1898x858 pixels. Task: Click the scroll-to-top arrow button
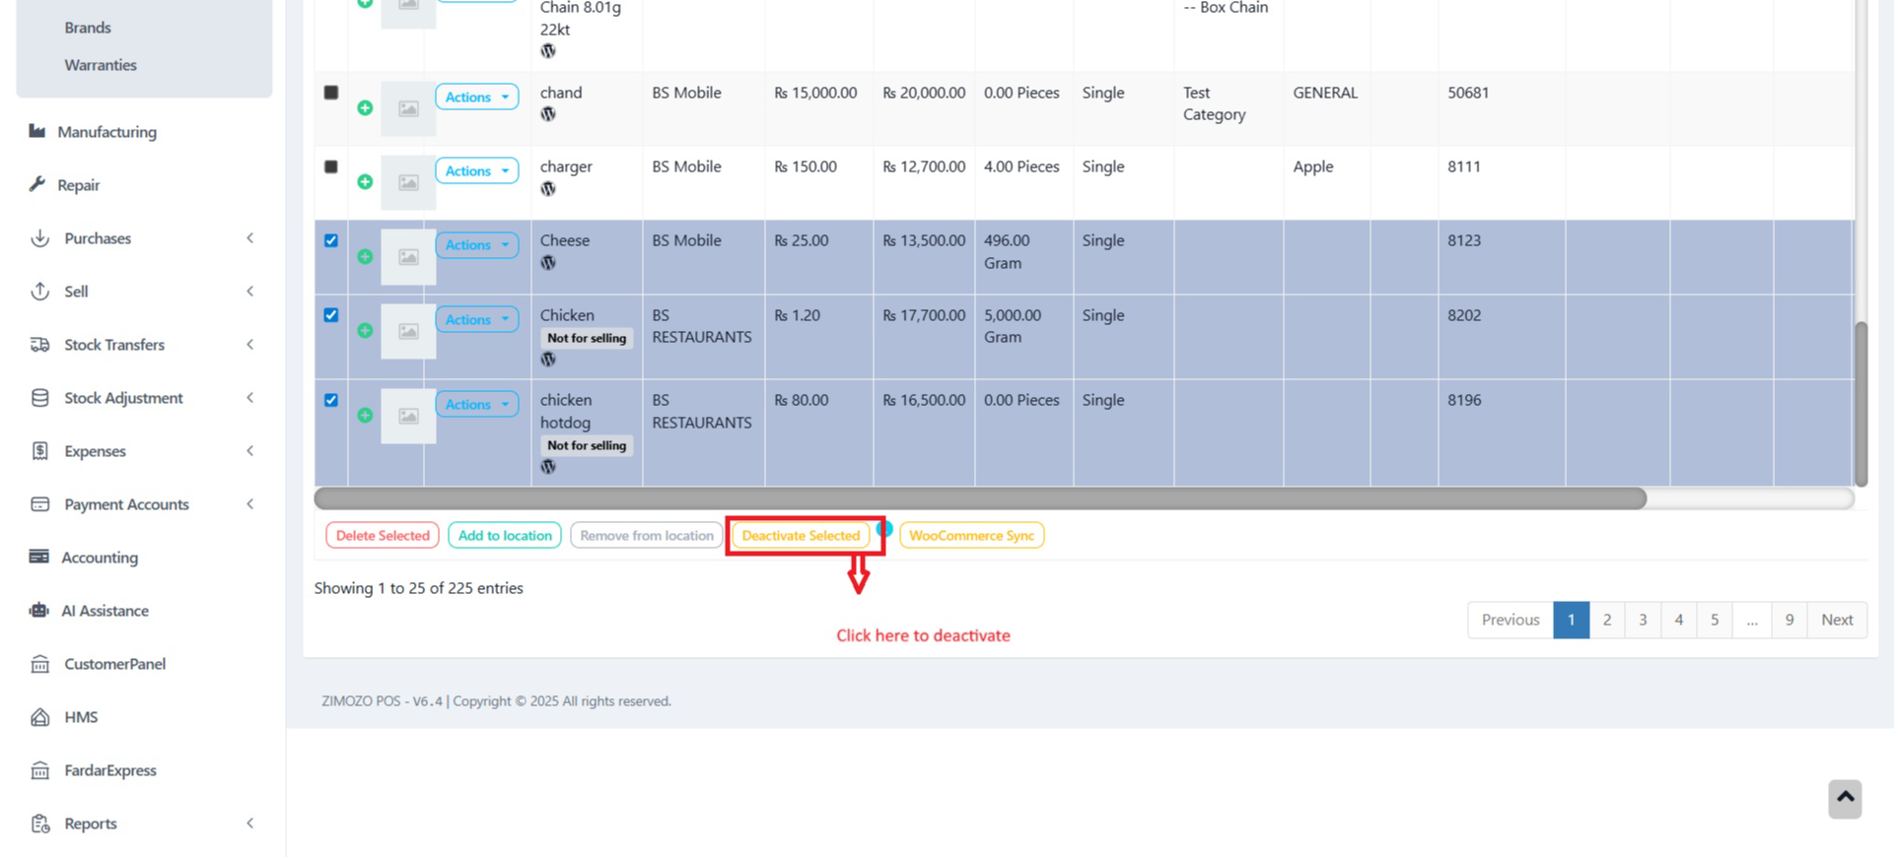[1844, 798]
